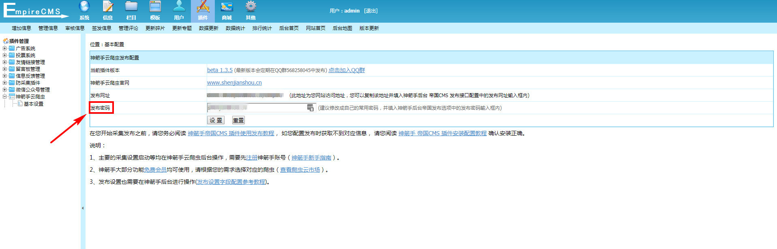
Task: Collapse the 神箭手云爬虫 tree node
Action: click(5, 96)
